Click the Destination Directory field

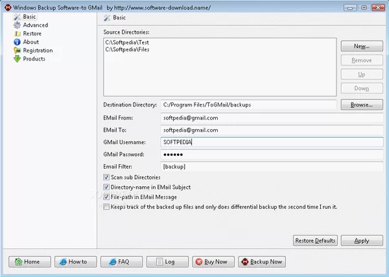pos(248,104)
